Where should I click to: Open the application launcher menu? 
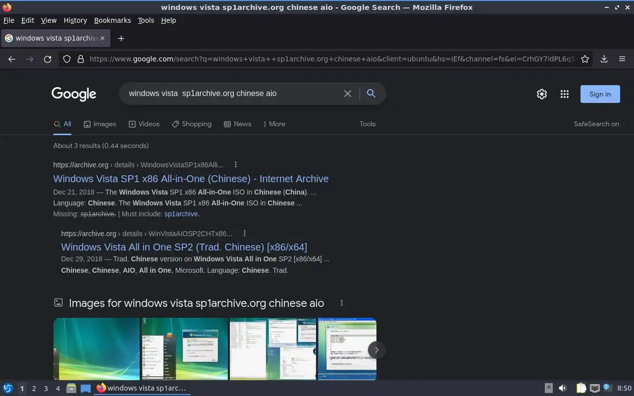pyautogui.click(x=8, y=389)
